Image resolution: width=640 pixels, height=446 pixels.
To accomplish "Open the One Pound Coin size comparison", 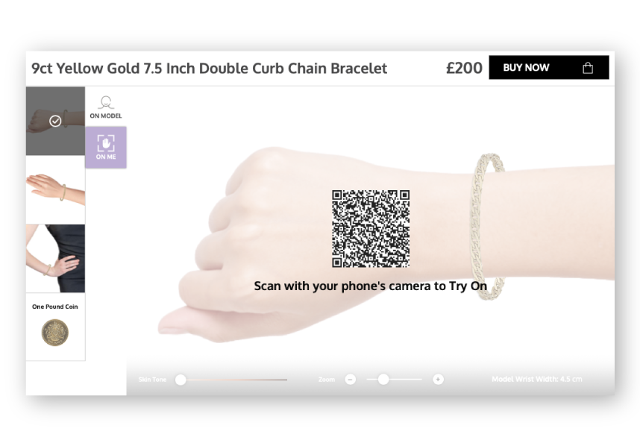I will click(55, 327).
